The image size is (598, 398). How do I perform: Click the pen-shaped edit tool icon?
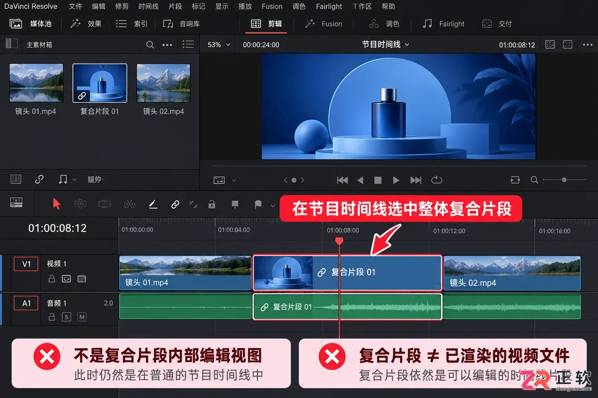click(153, 205)
